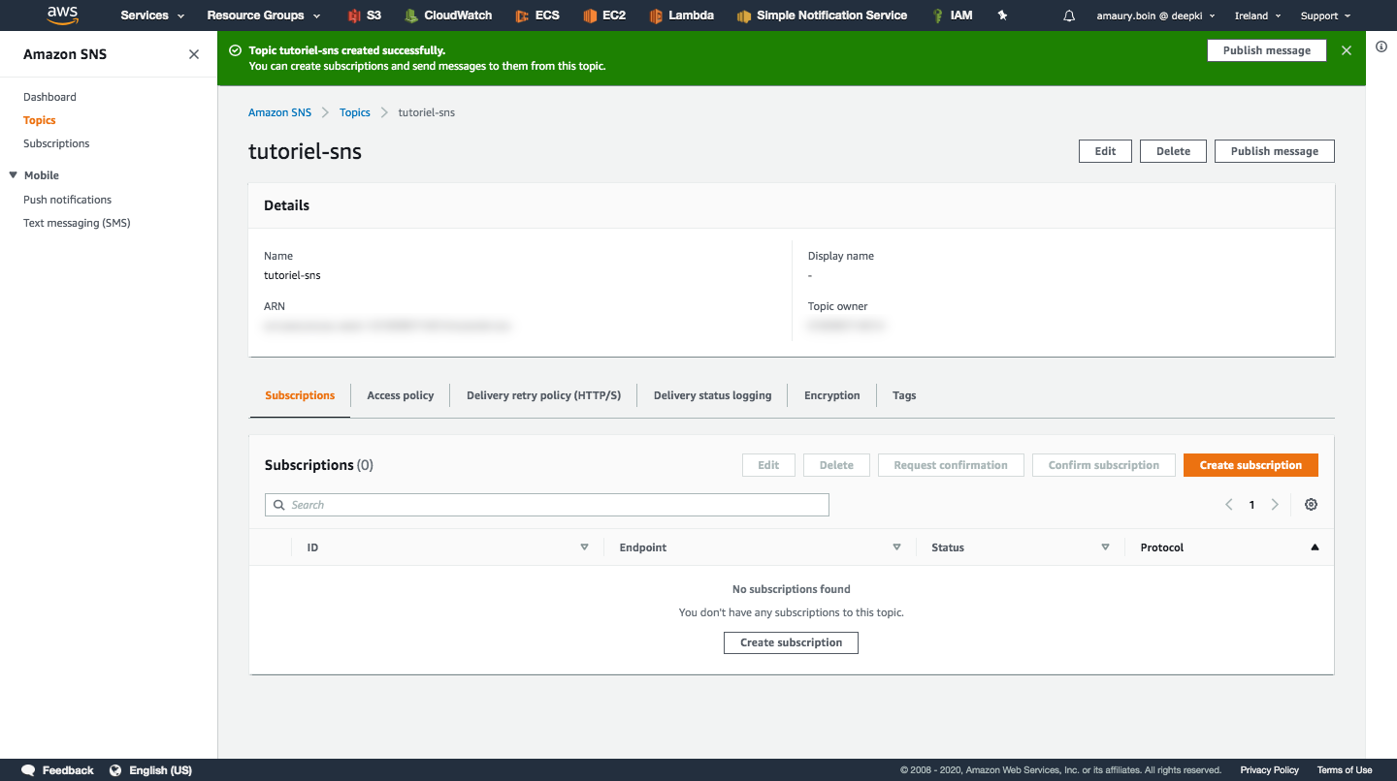
Task: Open the Support dropdown menu
Action: pyautogui.click(x=1325, y=16)
